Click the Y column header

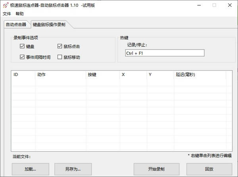pyautogui.click(x=160, y=74)
